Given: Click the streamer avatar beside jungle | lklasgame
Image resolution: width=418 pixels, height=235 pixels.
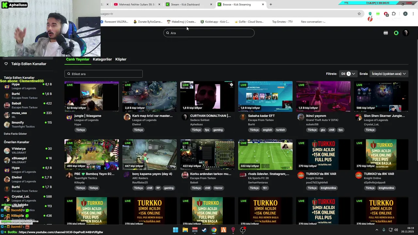Looking at the screenshot, I should click(x=69, y=117).
